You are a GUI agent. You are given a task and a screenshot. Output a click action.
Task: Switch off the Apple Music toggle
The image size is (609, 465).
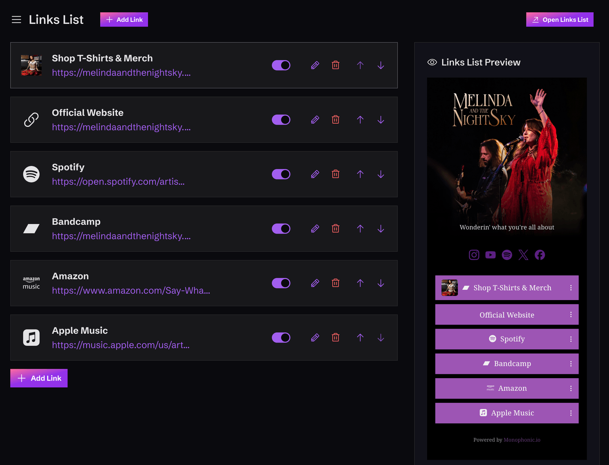281,338
